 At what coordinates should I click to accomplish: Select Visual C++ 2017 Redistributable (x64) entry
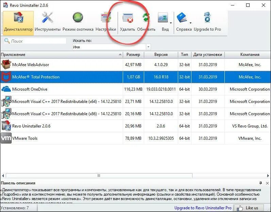pyautogui.click(x=67, y=102)
